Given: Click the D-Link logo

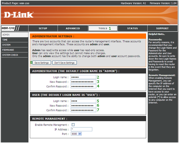Looking at the screenshot, I should [x=19, y=15].
